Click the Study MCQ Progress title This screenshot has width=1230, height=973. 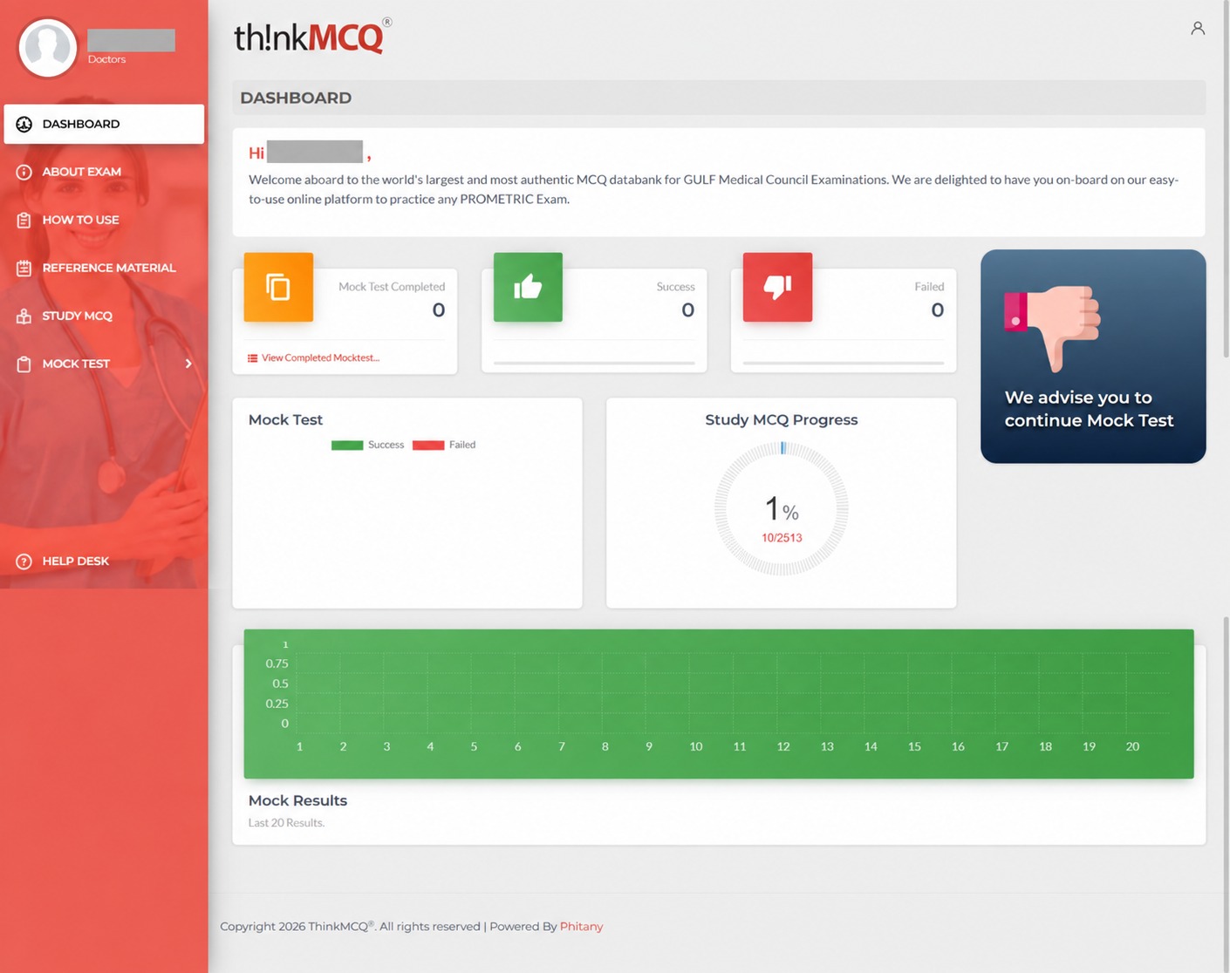[x=782, y=419]
